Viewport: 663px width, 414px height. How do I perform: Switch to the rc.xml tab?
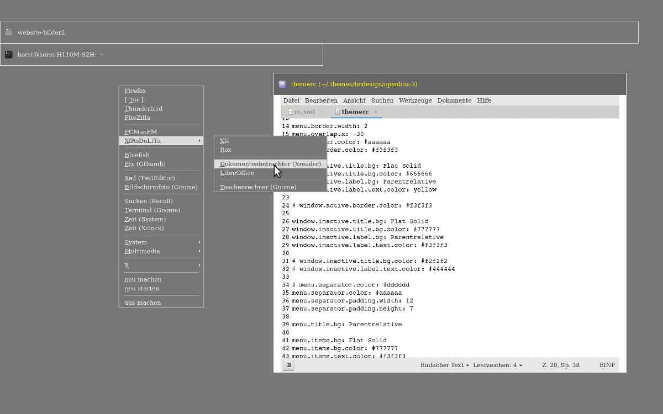pos(304,112)
